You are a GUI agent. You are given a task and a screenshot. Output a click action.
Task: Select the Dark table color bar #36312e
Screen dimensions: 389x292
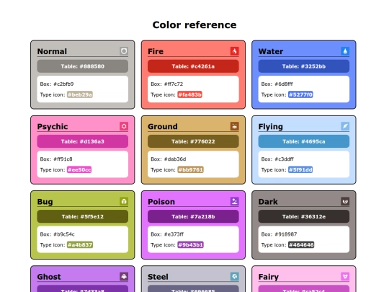pos(304,216)
